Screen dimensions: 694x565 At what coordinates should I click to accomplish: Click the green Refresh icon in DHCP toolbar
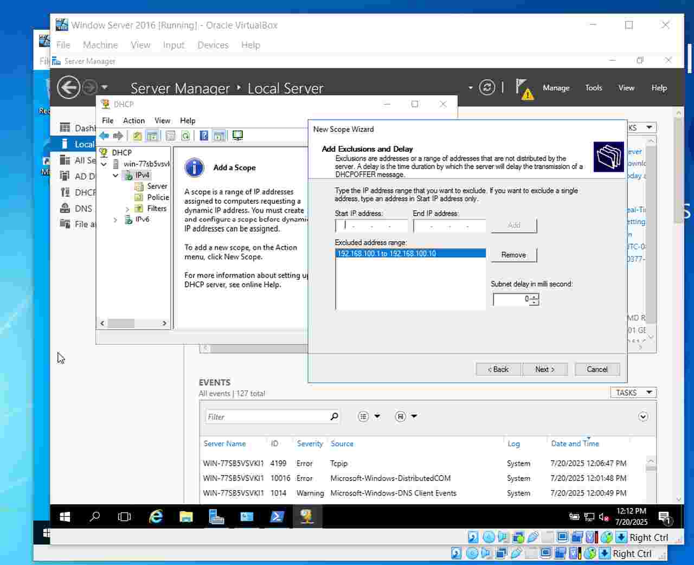(x=185, y=136)
